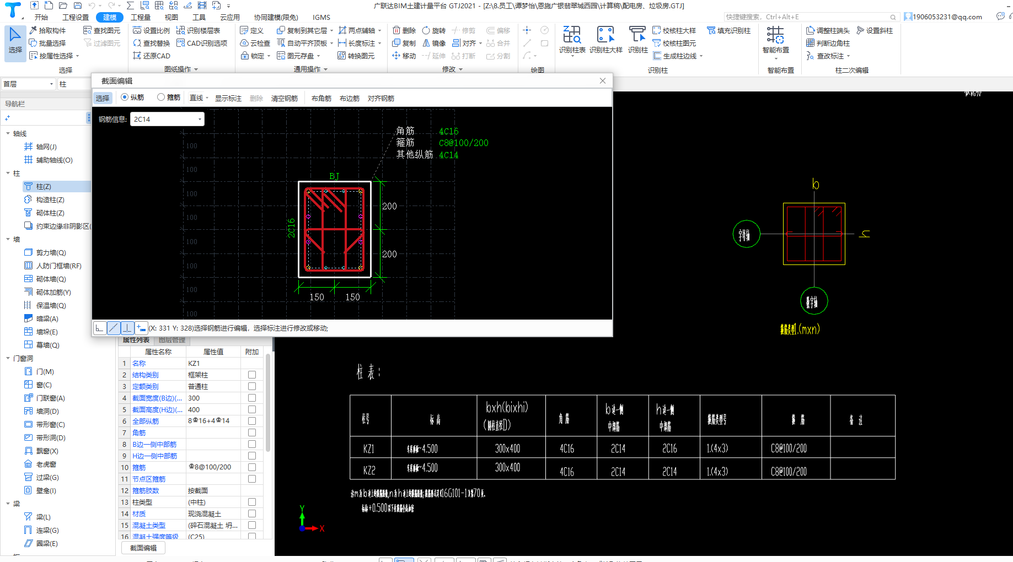Screen dimensions: 1013x562
Task: Click the 批量选择 batch select tool
Action: 47,43
